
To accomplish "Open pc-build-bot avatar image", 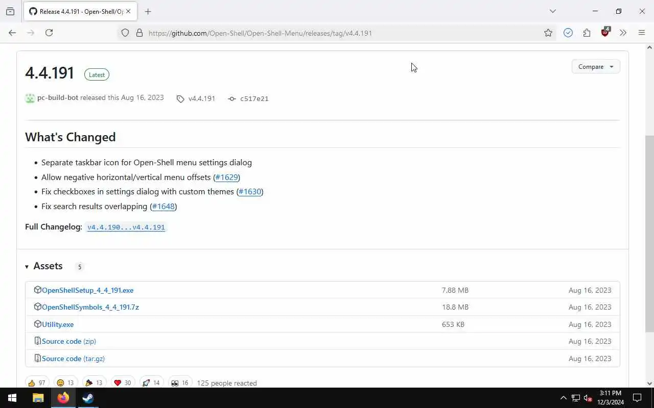I will (30, 98).
